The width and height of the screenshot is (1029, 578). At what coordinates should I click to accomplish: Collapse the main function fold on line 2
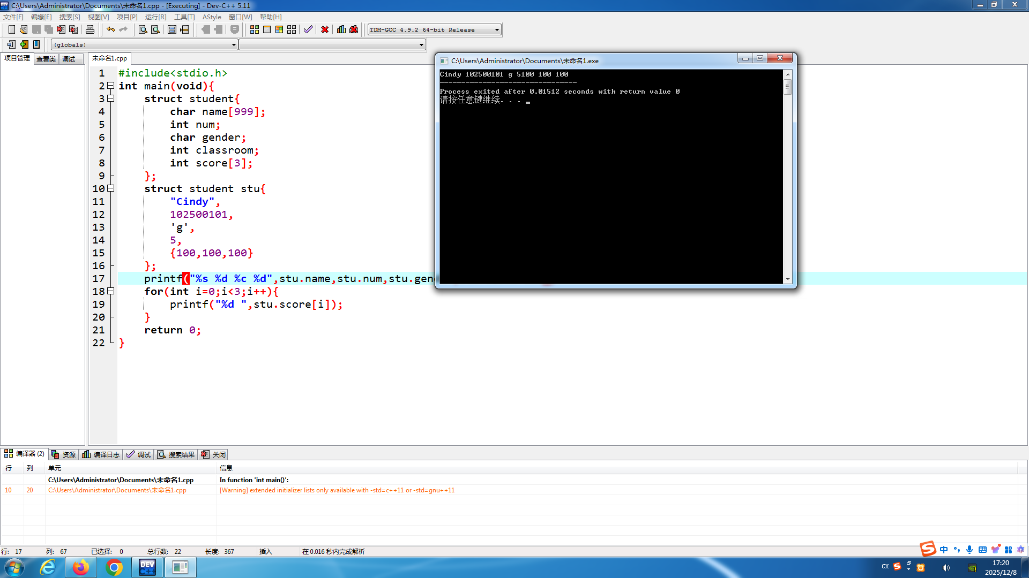tap(111, 86)
